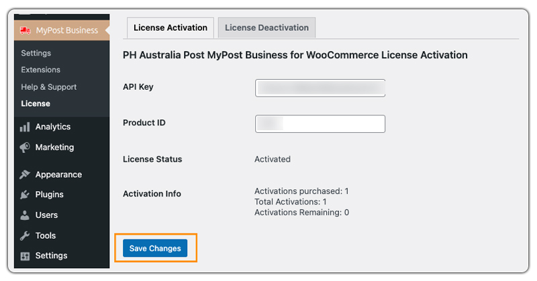This screenshot has height=281, width=537.
Task: Click the Save Changes button
Action: 155,248
